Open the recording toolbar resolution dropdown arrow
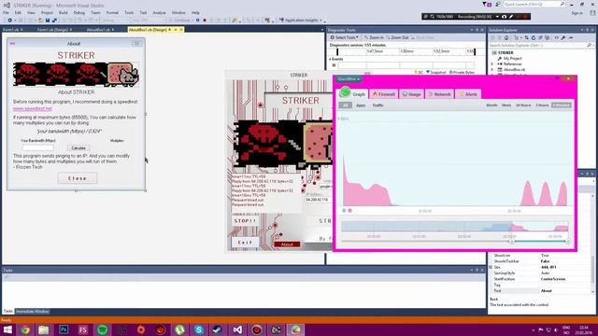598x336 pixels. pos(497,17)
